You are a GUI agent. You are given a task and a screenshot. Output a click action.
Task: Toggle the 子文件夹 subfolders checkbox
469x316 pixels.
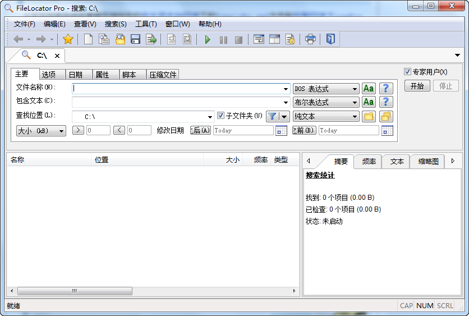point(220,116)
